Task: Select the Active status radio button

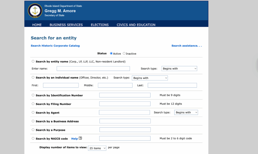Action: 111,53
